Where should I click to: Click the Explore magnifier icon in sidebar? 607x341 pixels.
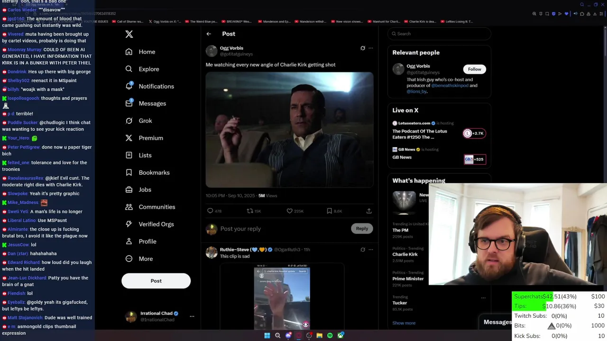click(129, 69)
